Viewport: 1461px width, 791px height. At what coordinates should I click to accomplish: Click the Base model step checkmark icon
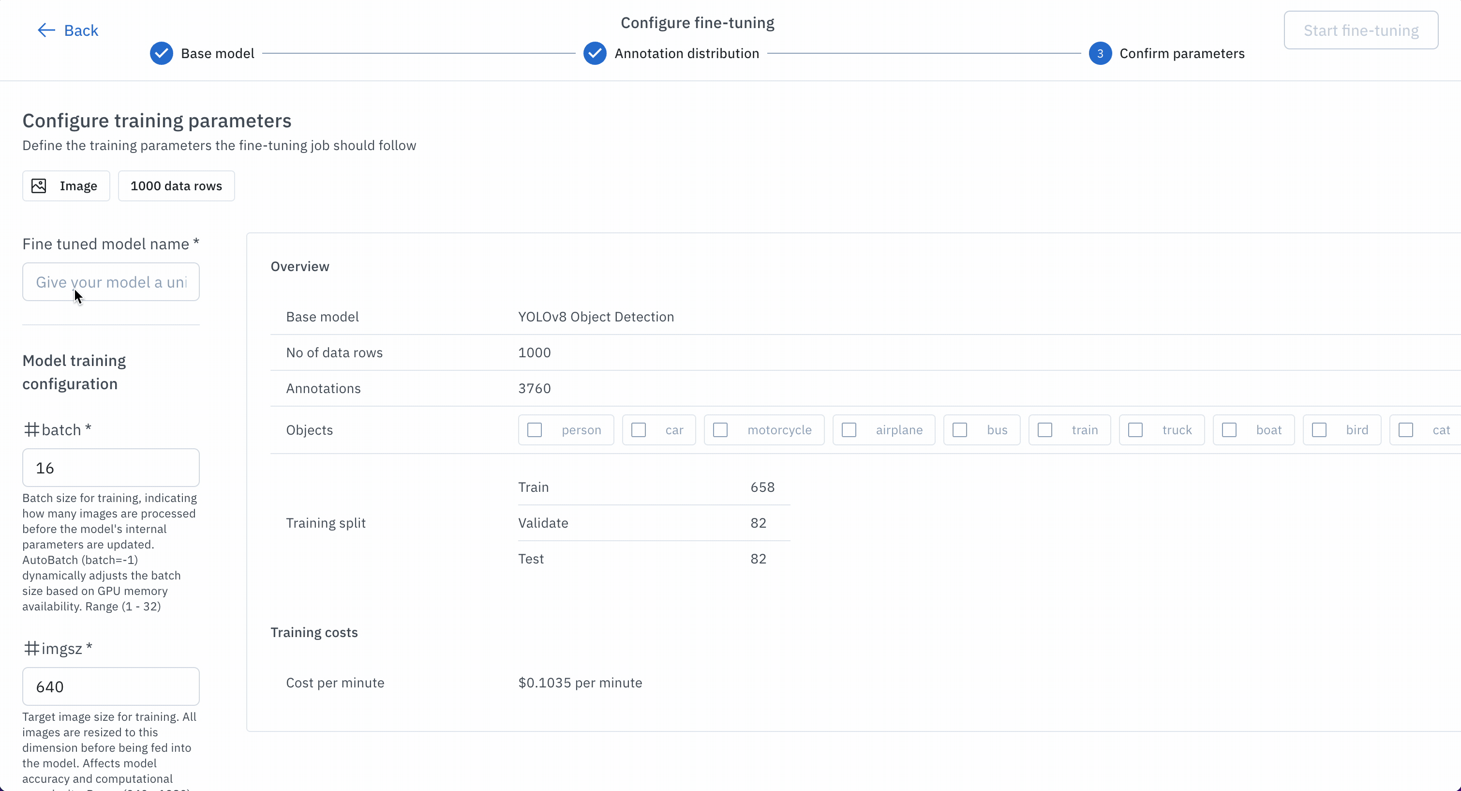point(162,53)
